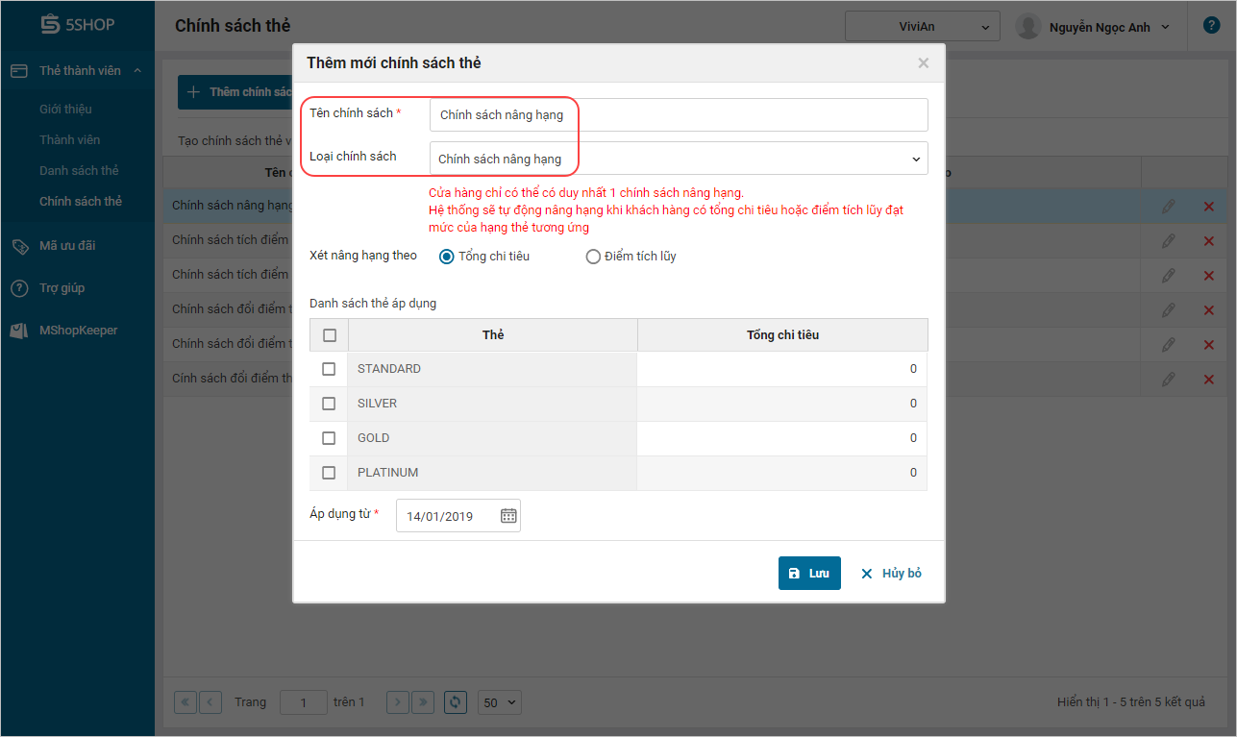Viewport: 1237px width, 737px height.
Task: Go to last page in pagination
Action: [x=423, y=702]
